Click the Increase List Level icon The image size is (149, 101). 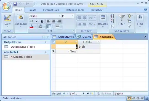click(x=85, y=18)
